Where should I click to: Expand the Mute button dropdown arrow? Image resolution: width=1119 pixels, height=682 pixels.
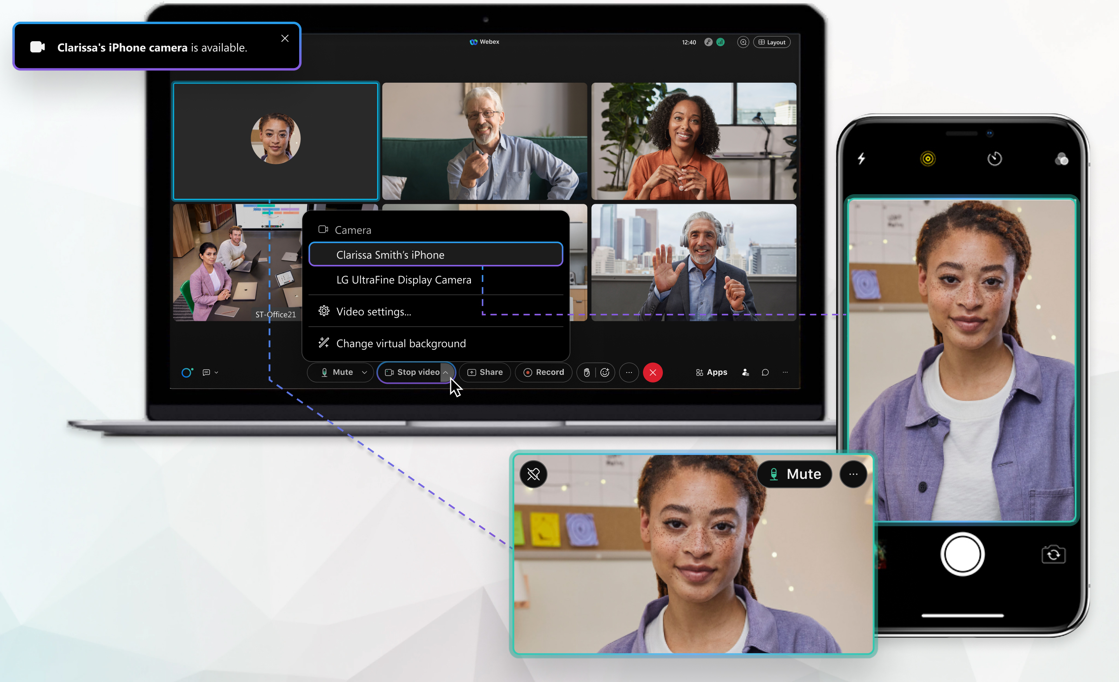click(361, 372)
